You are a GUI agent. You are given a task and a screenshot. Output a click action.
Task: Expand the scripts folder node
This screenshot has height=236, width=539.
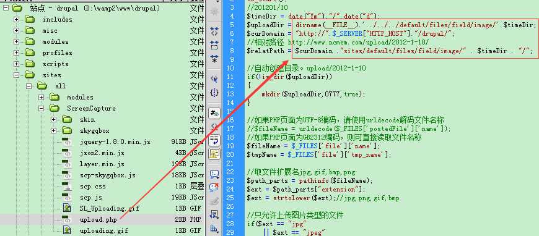click(x=16, y=64)
